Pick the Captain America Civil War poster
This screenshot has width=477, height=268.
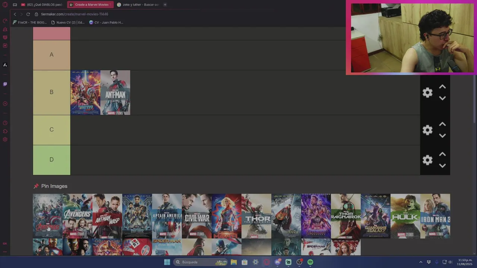click(x=197, y=216)
